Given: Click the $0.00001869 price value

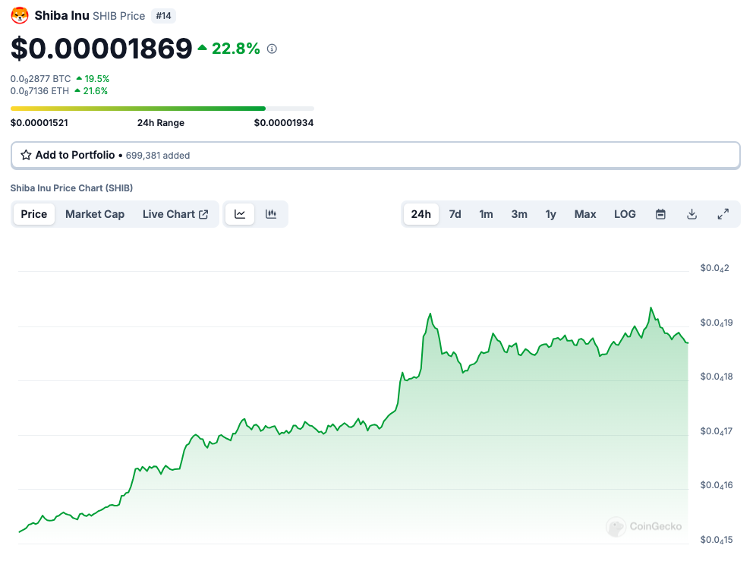Looking at the screenshot, I should (102, 49).
